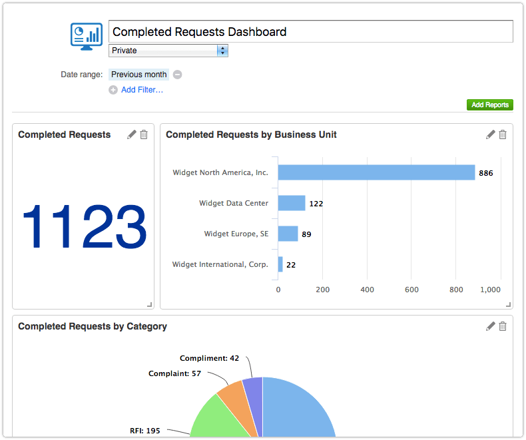Click the 'RFI: 195' label

click(x=145, y=431)
